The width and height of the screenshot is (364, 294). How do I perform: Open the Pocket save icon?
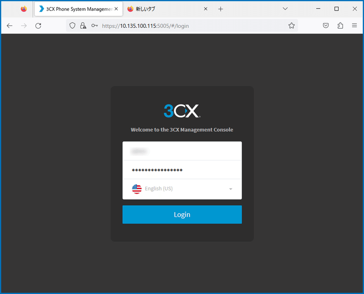click(326, 25)
